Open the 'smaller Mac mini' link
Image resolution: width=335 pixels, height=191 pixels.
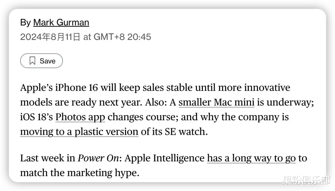217,102
